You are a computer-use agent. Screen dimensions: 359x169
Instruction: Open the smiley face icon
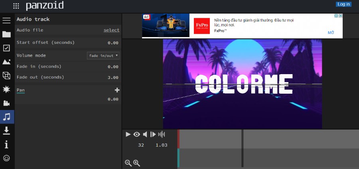coord(6,158)
